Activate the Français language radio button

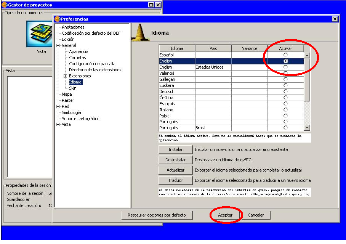(x=285, y=104)
